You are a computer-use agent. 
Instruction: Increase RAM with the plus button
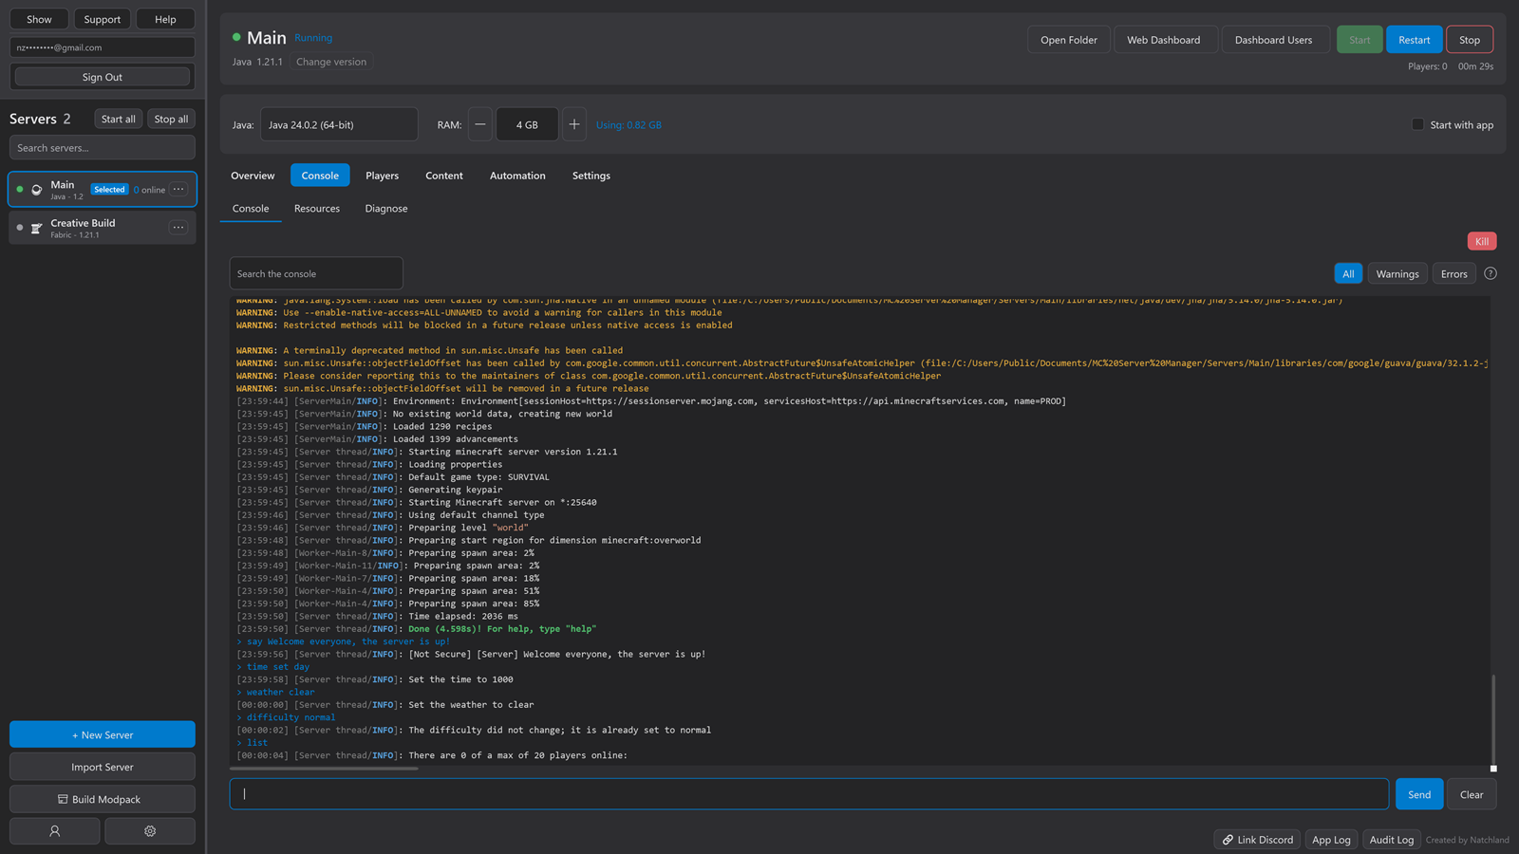[574, 124]
